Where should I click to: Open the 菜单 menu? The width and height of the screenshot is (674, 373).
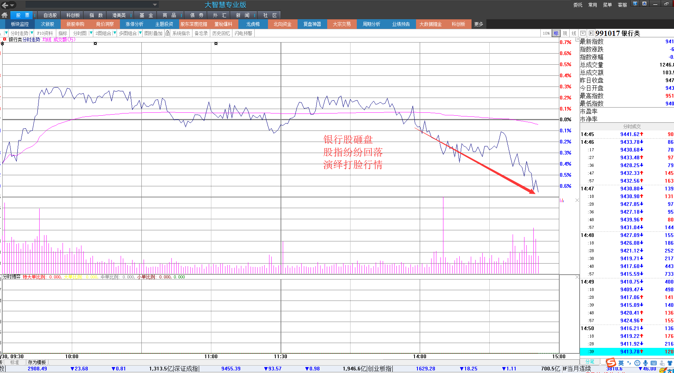point(607,5)
